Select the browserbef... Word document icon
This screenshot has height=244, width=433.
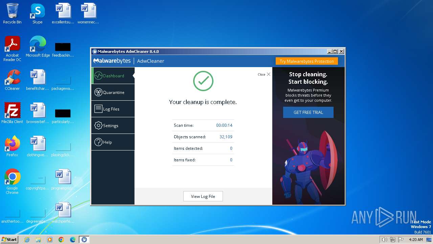click(38, 113)
